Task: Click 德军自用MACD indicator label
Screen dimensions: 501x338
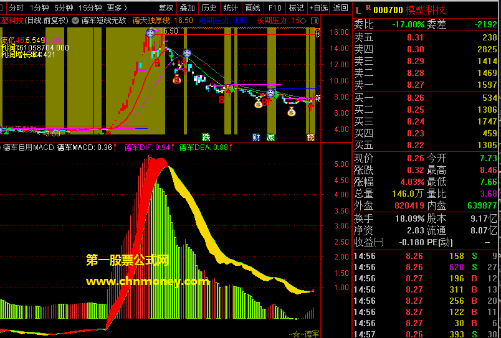Action: coord(28,147)
